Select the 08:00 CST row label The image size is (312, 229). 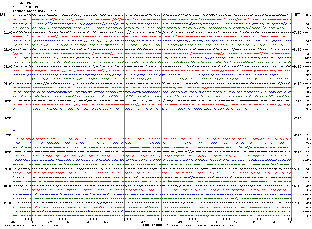(8, 152)
